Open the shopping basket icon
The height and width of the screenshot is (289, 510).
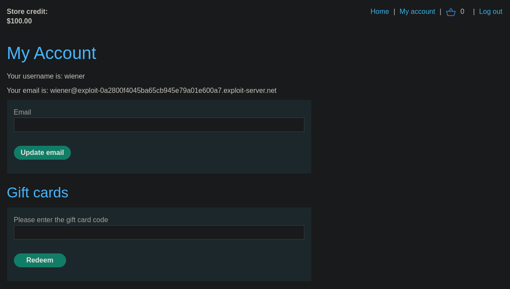pos(450,12)
